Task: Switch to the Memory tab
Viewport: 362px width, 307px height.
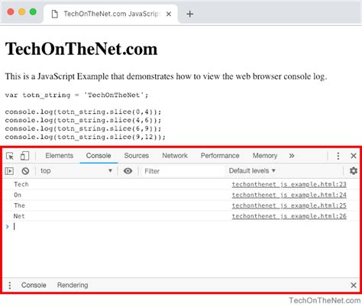Action: click(265, 156)
